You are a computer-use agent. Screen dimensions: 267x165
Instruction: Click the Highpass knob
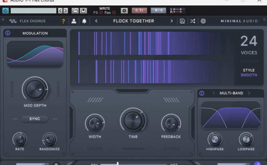[215, 140]
